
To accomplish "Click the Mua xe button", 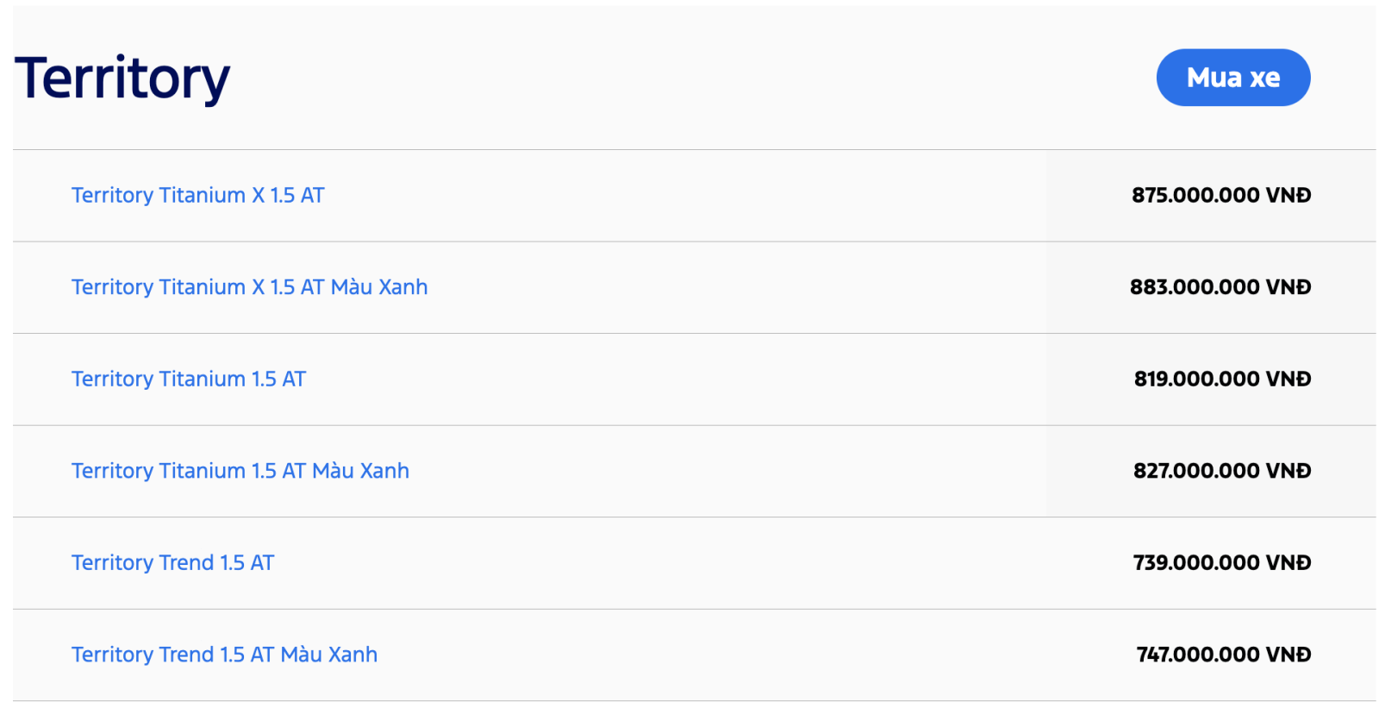I will coord(1232,78).
